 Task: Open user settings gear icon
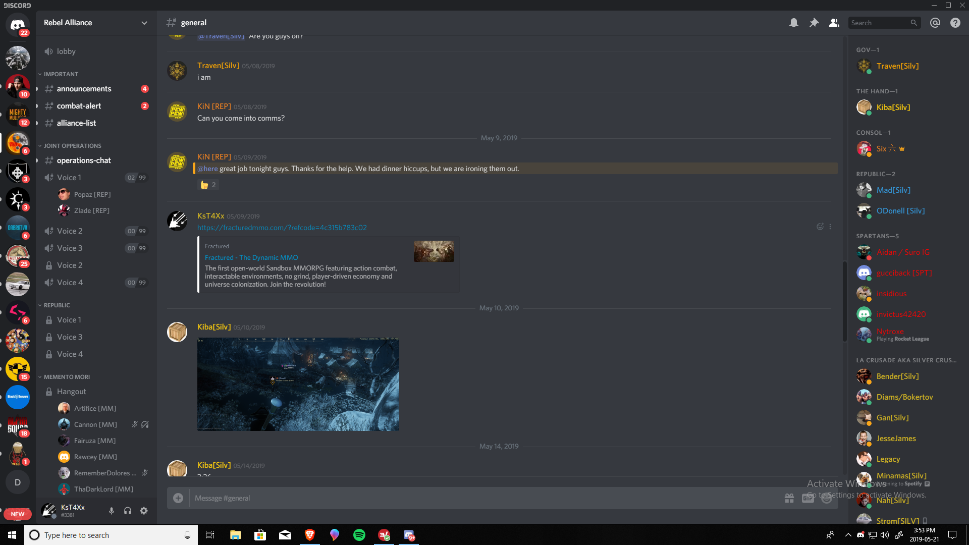click(144, 511)
